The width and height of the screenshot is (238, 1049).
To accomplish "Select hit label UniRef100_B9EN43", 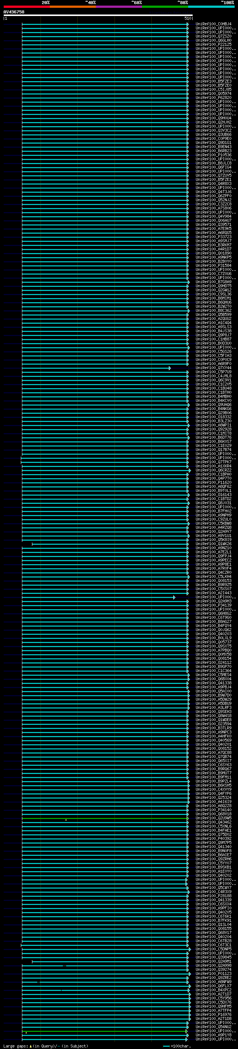I will click(213, 147).
